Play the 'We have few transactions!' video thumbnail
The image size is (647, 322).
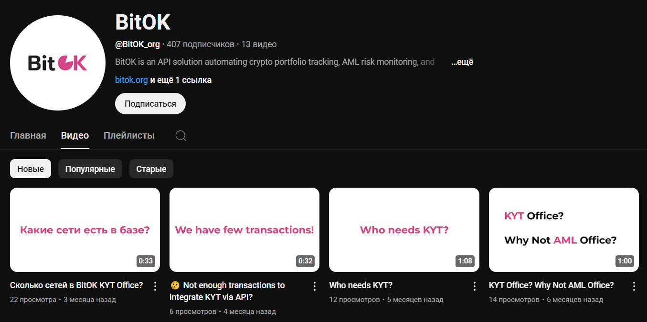(x=244, y=230)
